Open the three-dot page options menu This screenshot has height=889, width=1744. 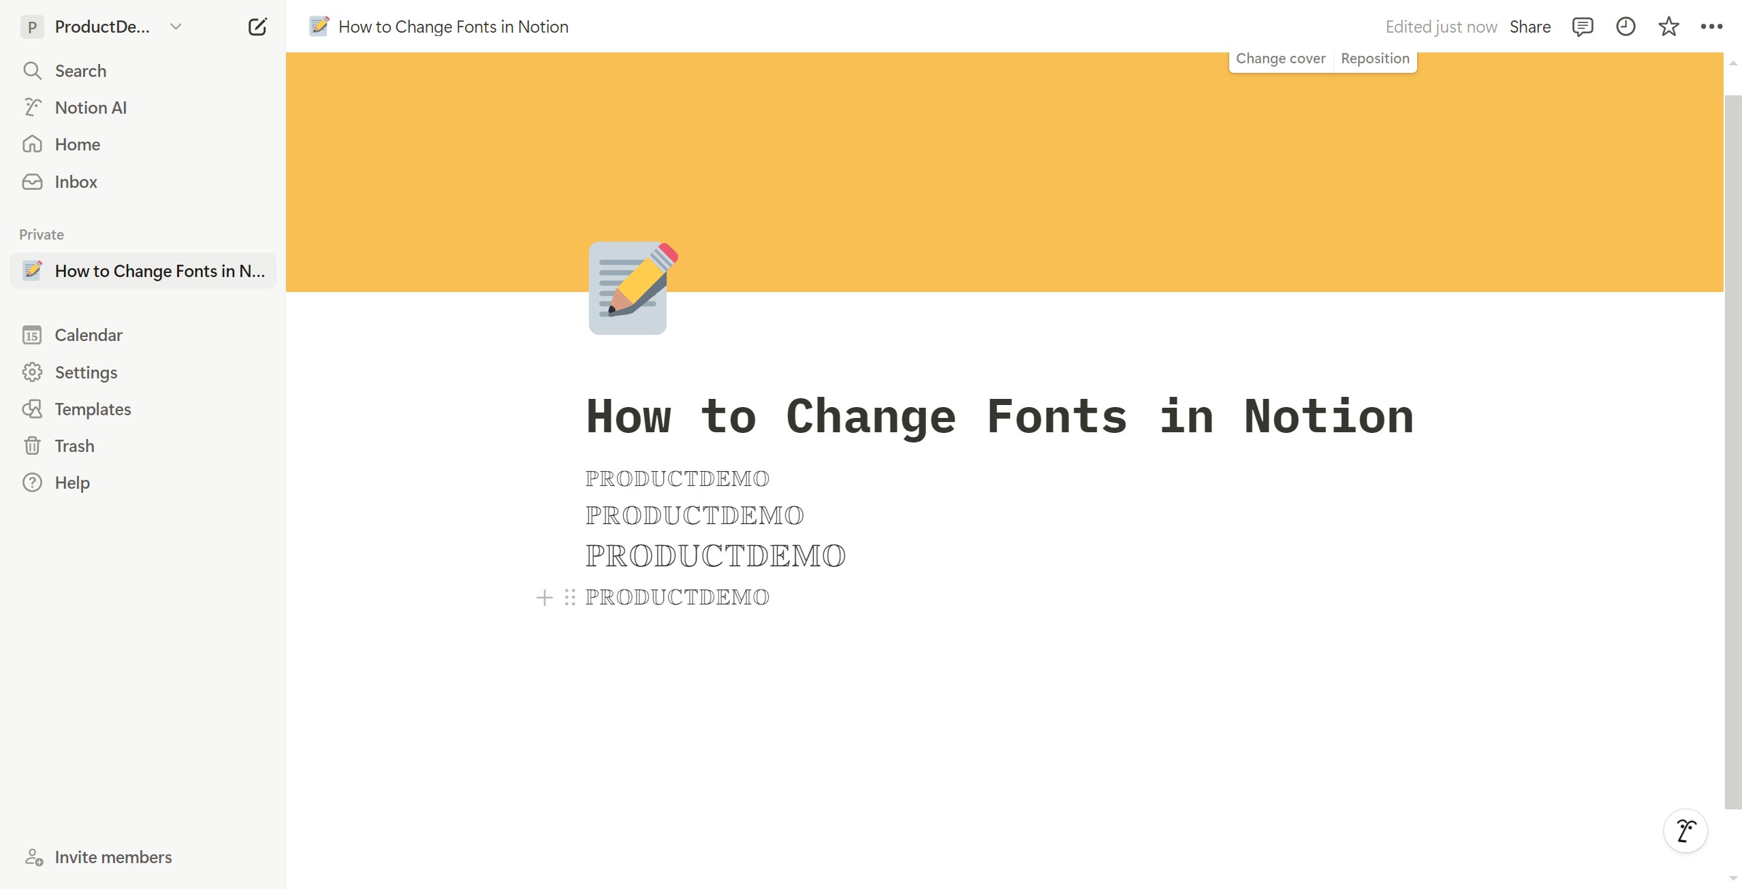pyautogui.click(x=1711, y=27)
